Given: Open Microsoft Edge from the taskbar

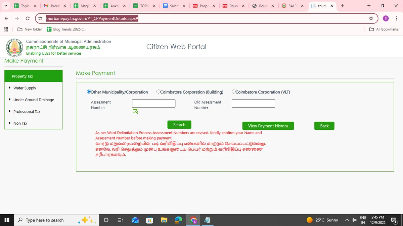Looking at the screenshot, I should (179, 220).
